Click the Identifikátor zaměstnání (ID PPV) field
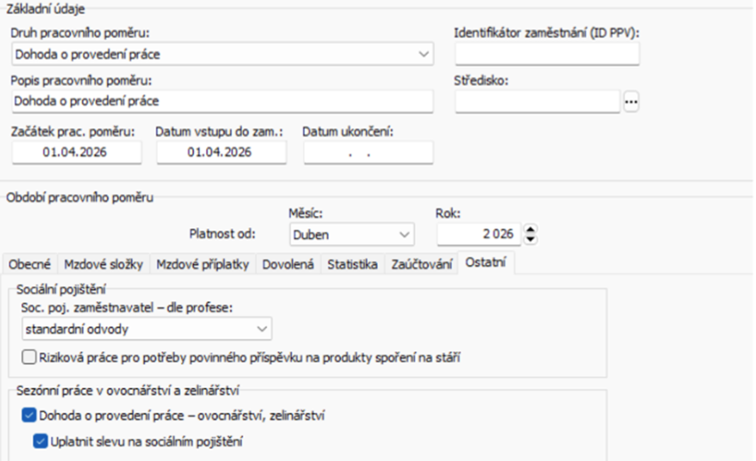The image size is (756, 461). pyautogui.click(x=546, y=54)
